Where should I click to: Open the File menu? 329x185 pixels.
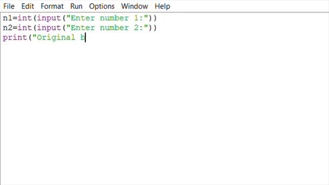click(9, 6)
